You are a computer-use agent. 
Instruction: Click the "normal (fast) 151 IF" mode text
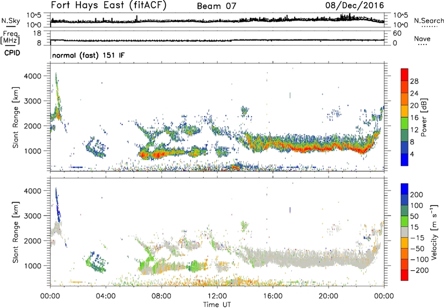(x=88, y=55)
